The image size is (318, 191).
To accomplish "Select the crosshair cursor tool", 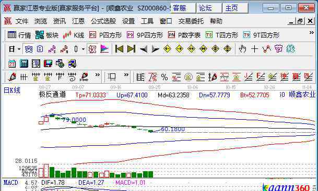I will point(254,49).
